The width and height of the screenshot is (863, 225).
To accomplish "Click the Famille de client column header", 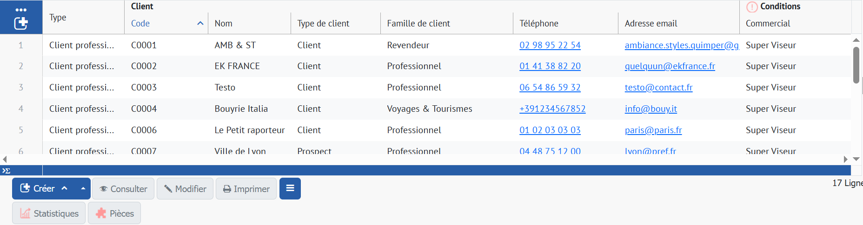I will point(418,23).
